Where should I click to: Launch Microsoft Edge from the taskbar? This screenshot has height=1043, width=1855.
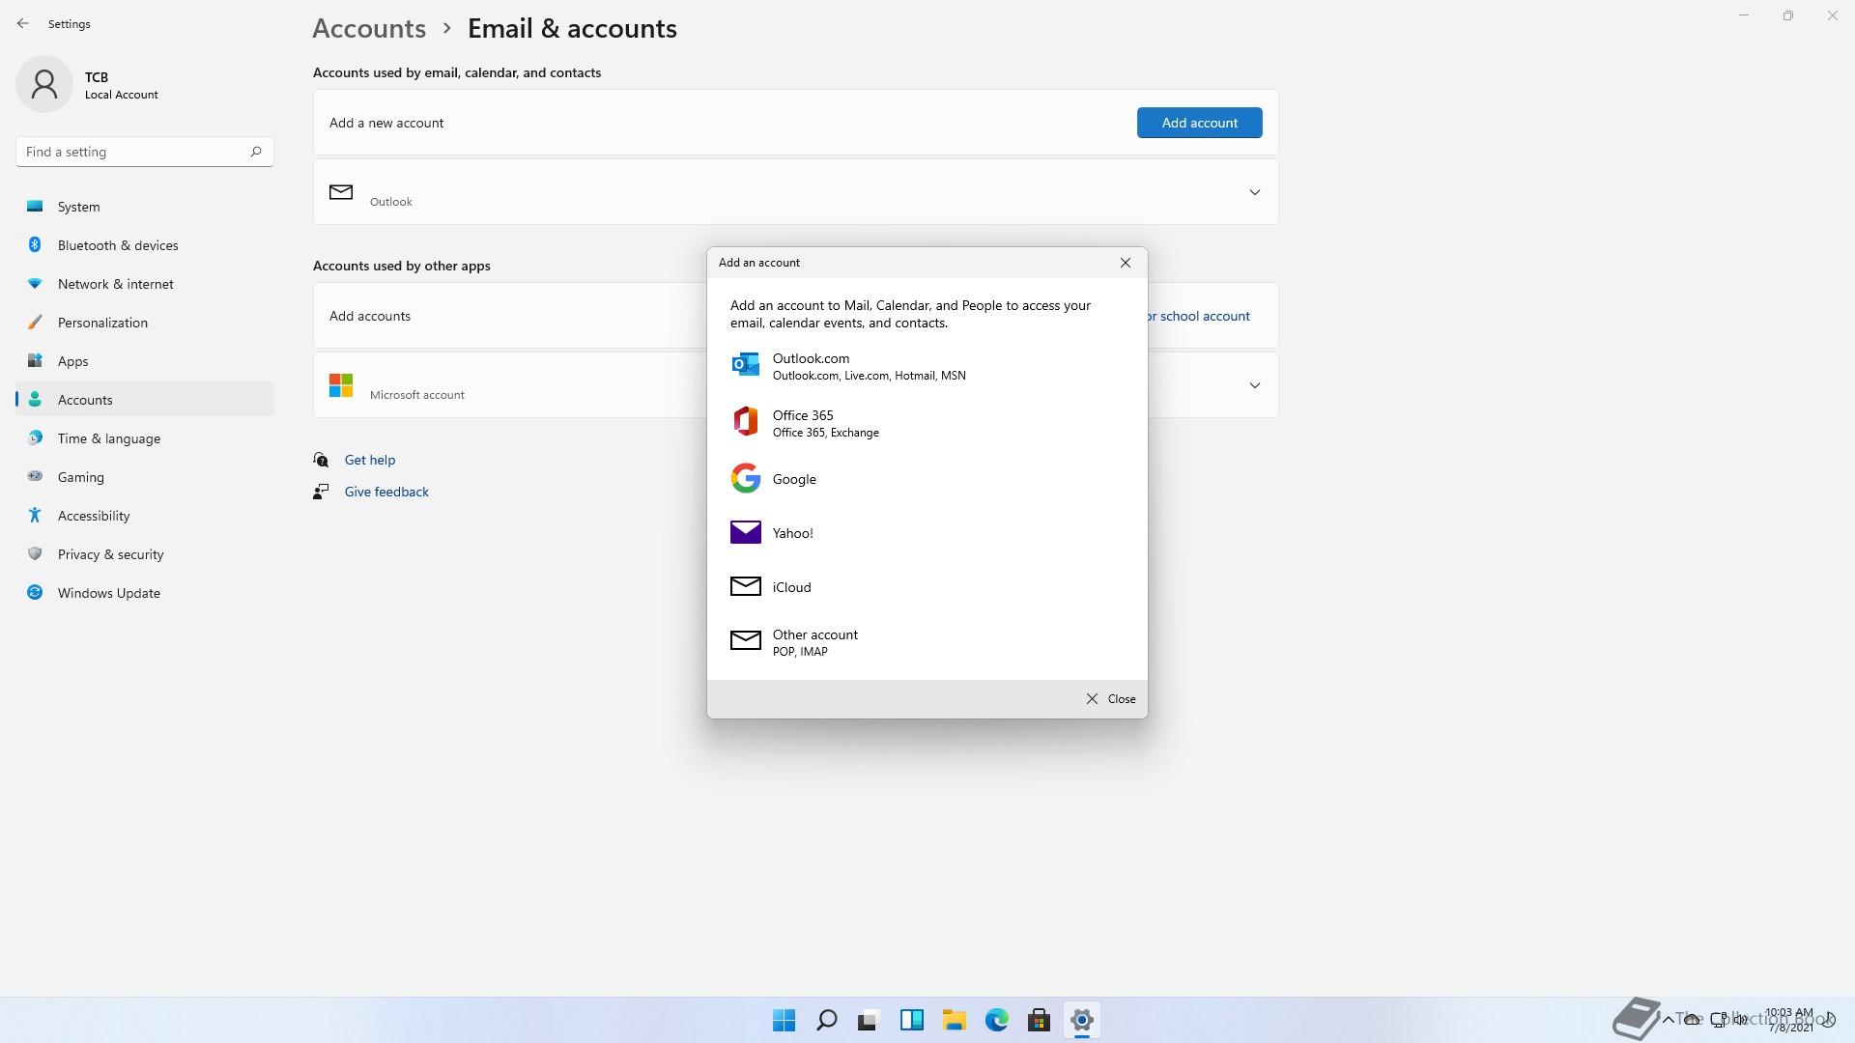[x=996, y=1020]
